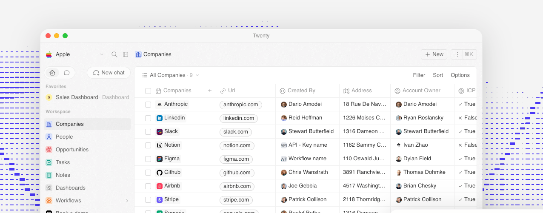The width and height of the screenshot is (543, 213).
Task: Click the Notion company logo
Action: [x=160, y=145]
